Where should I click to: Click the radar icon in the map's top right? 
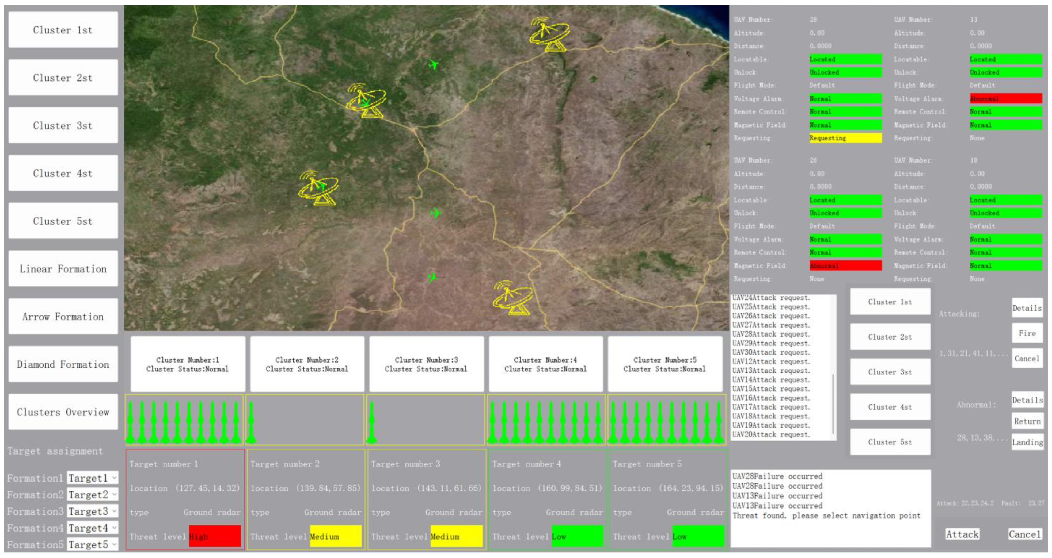pos(549,35)
